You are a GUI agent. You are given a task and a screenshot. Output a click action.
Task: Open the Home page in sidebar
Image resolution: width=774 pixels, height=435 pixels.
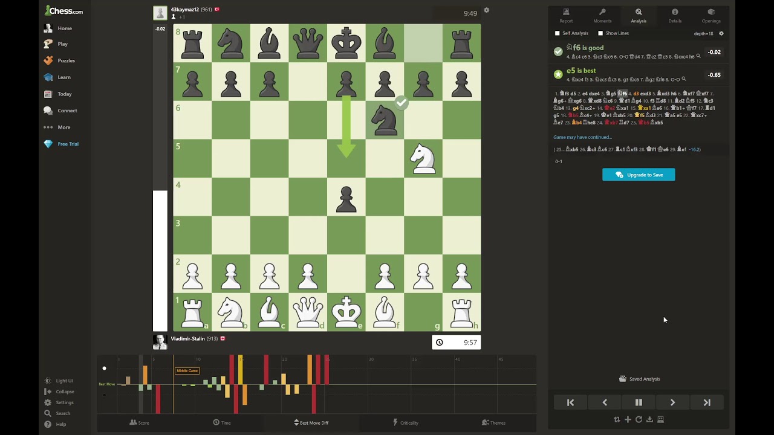coord(59,28)
